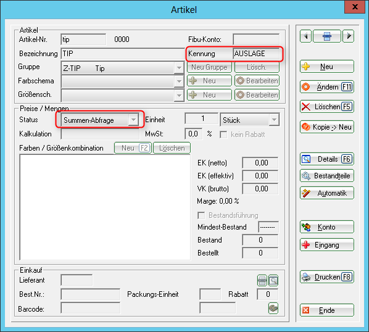Viewport: 369px width, 332px height.
Task: Click the Löschen F5 button
Action: (327, 107)
